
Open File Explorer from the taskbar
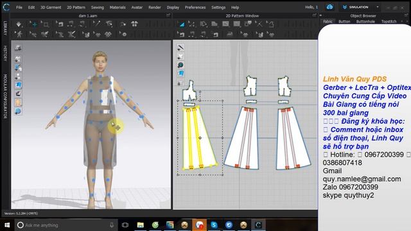pos(140,225)
